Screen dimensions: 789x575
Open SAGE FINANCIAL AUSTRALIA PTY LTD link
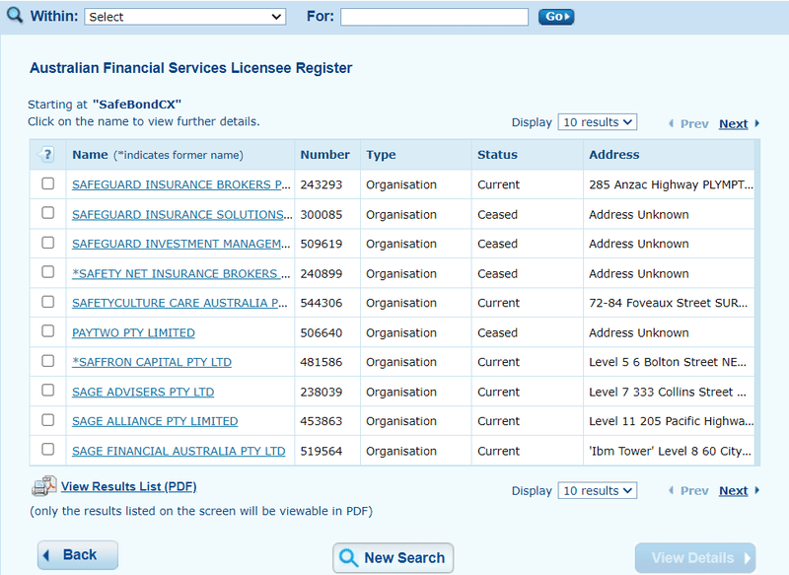(179, 452)
